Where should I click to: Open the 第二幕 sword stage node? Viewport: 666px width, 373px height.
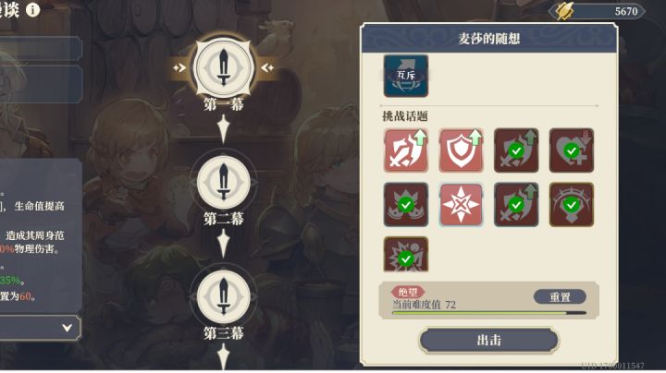[224, 182]
